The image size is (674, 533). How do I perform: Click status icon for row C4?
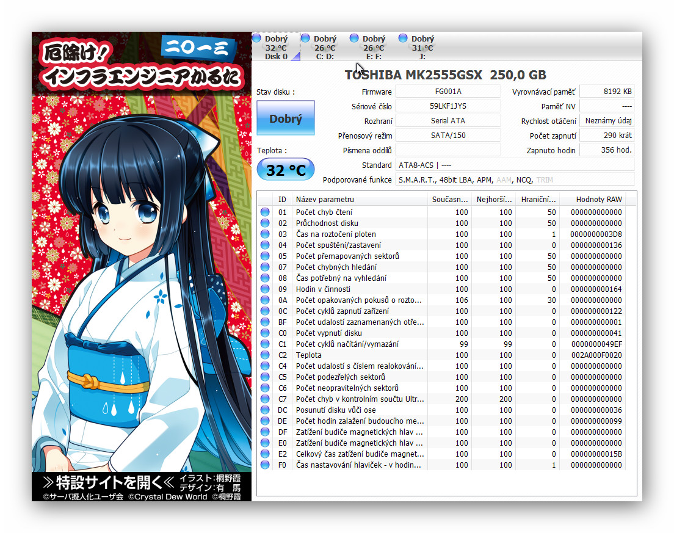[265, 366]
